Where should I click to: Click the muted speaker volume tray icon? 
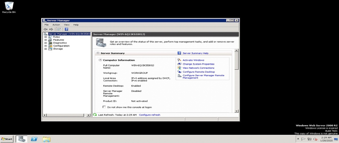coord(315,139)
